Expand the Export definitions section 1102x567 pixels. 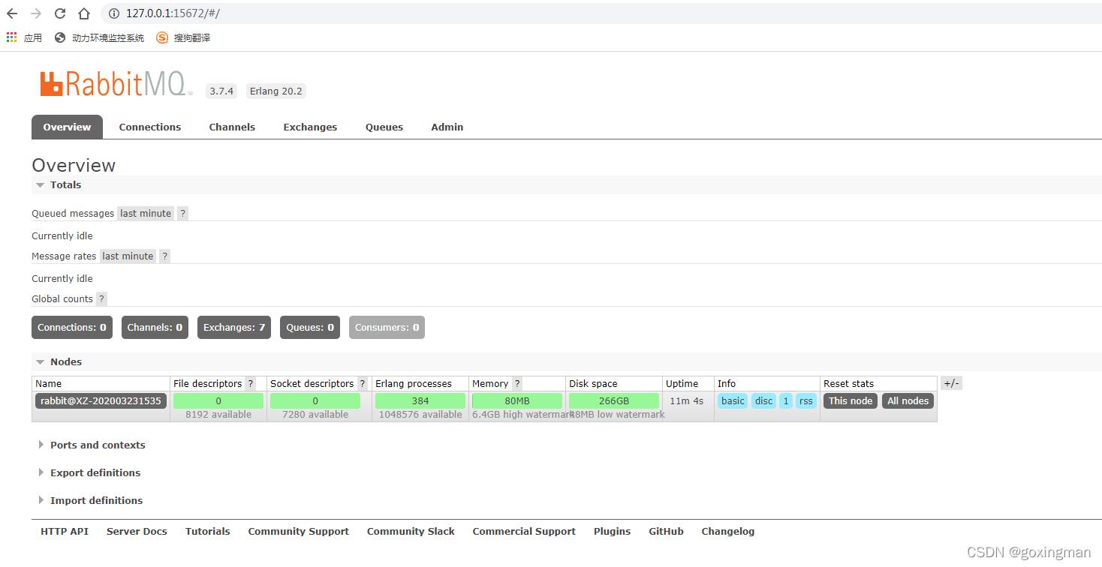coord(95,472)
